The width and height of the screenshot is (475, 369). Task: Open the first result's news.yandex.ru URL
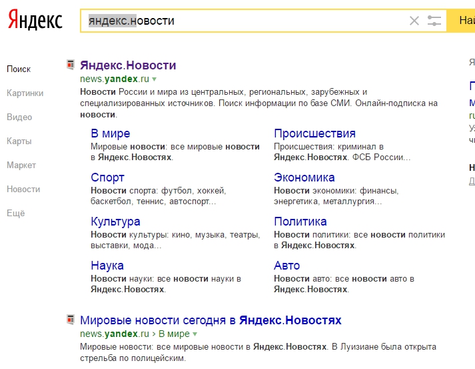pos(115,79)
